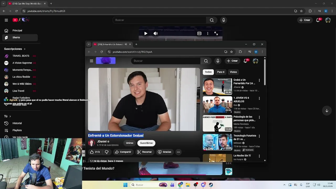This screenshot has width=336, height=189.
Task: Expand the Tú section chevron
Action: pos(10,116)
